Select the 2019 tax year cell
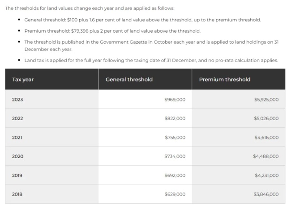 point(51,175)
